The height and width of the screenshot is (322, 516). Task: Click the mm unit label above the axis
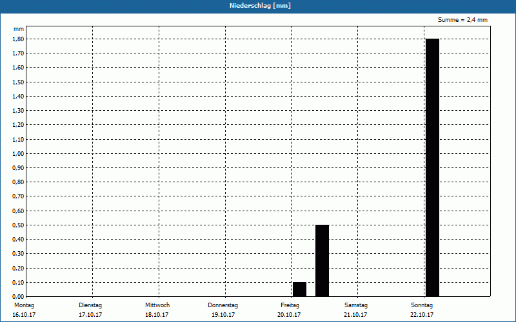(19, 29)
